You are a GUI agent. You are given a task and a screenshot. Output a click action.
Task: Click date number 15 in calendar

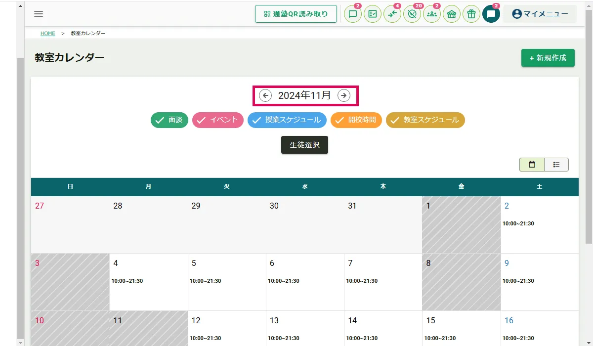point(430,320)
